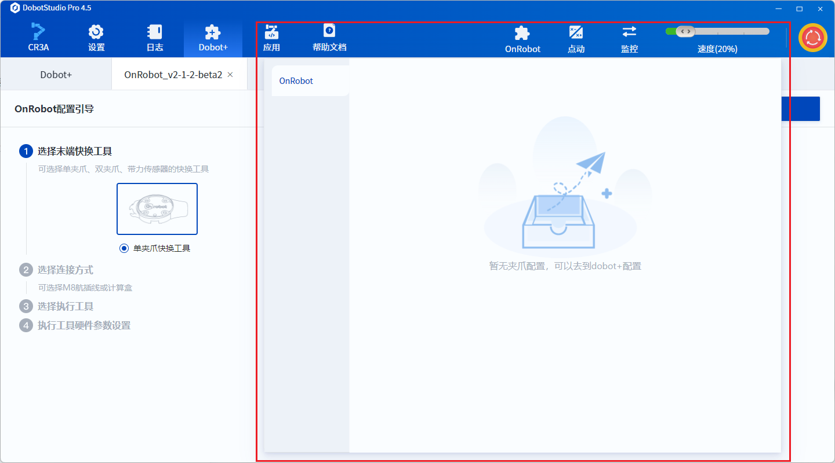This screenshot has width=835, height=463.
Task: Go to step 3 选择执行工具
Action: [x=65, y=306]
